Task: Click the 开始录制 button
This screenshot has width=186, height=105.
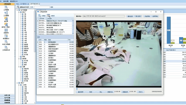Action: (x=147, y=16)
